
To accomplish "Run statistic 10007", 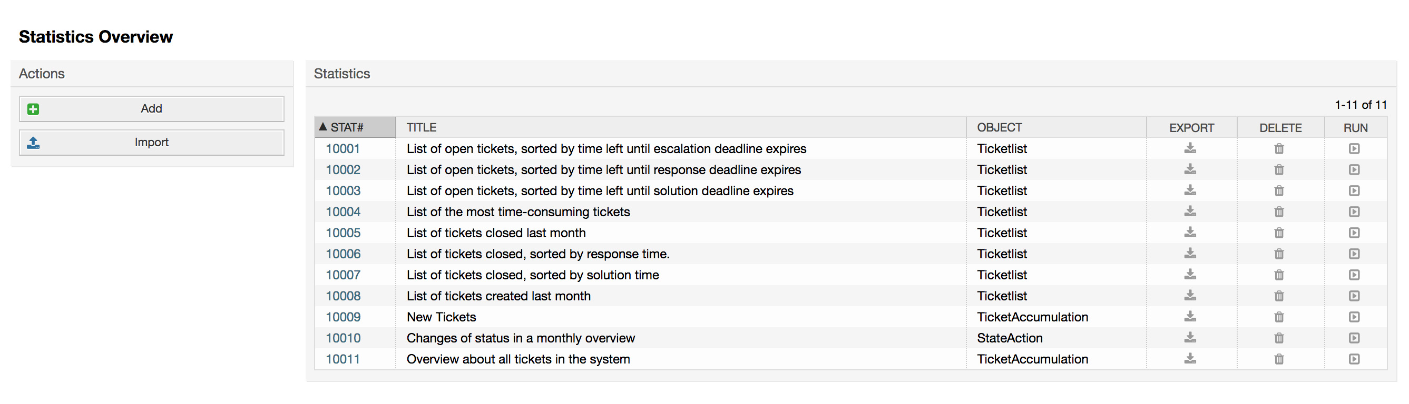I will pyautogui.click(x=1355, y=275).
